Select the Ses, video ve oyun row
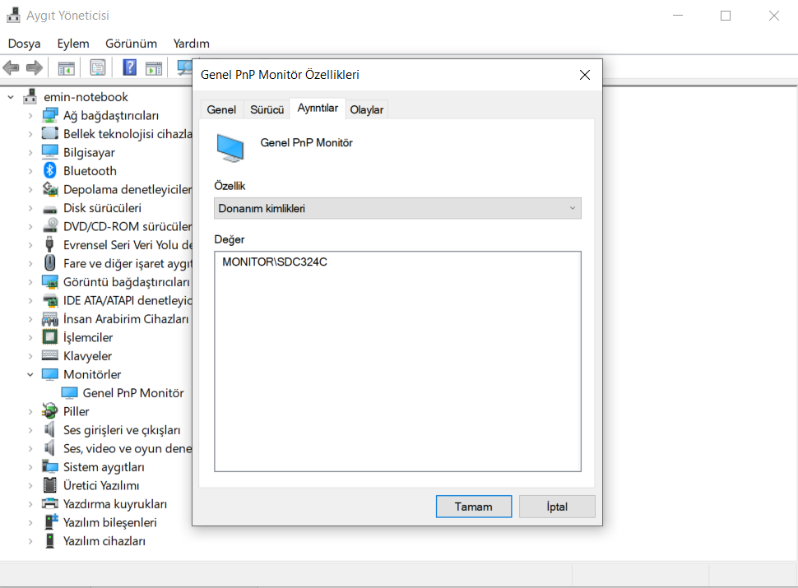 pos(128,449)
